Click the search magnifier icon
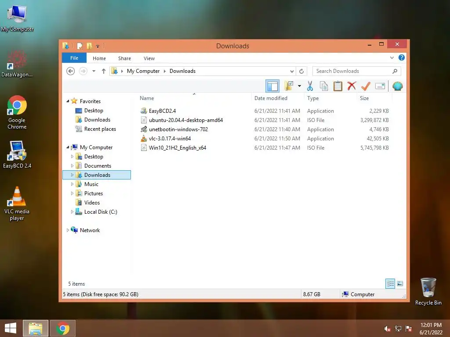The image size is (450, 337). tap(395, 71)
